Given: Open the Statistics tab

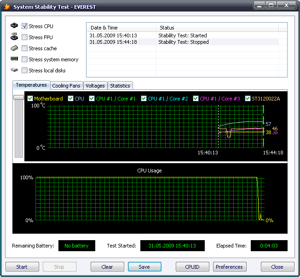Looking at the screenshot, I should click(x=120, y=86).
